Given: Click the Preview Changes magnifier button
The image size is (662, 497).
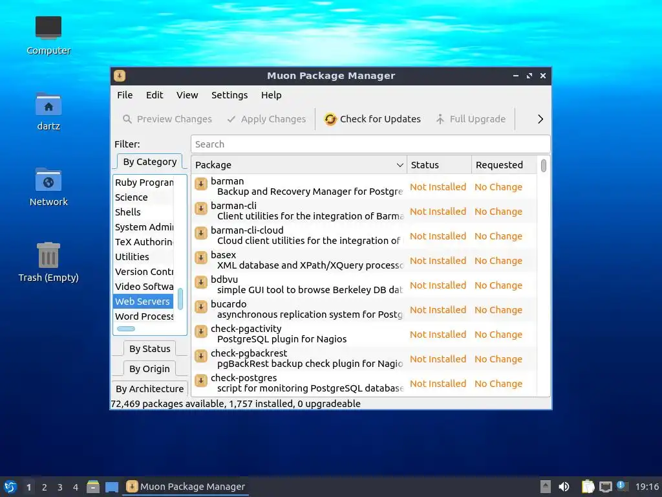Looking at the screenshot, I should tap(167, 119).
